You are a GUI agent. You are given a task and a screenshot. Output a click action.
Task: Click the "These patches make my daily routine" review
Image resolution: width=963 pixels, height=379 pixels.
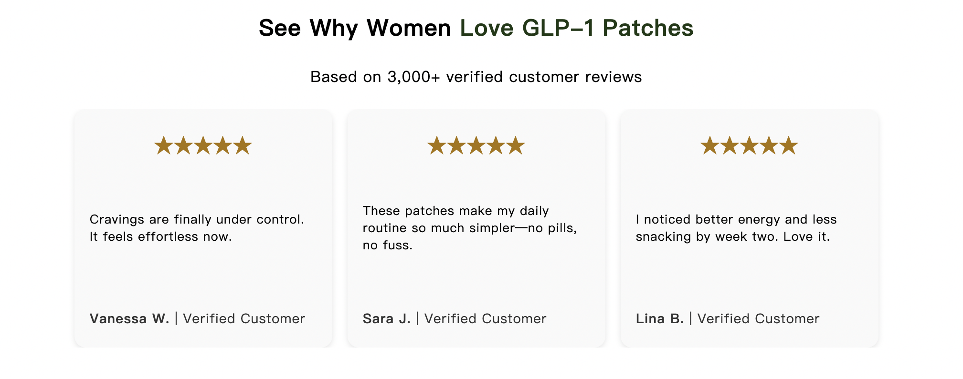pos(470,228)
